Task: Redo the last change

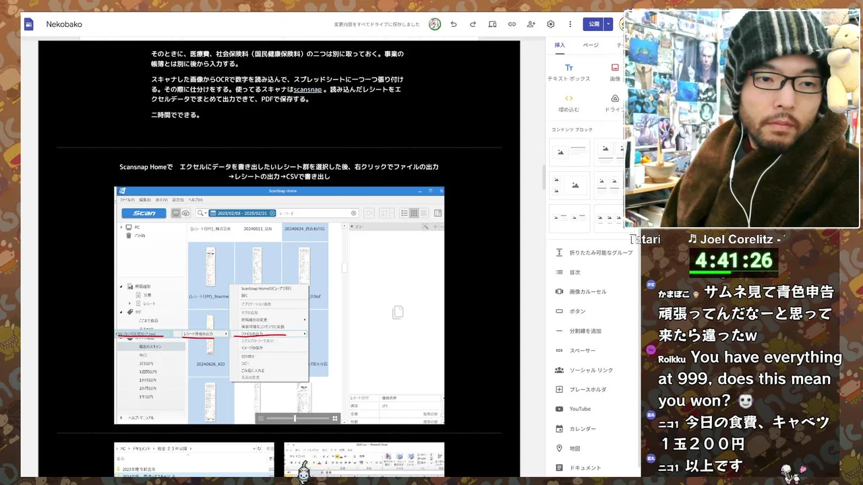Action: click(x=473, y=24)
